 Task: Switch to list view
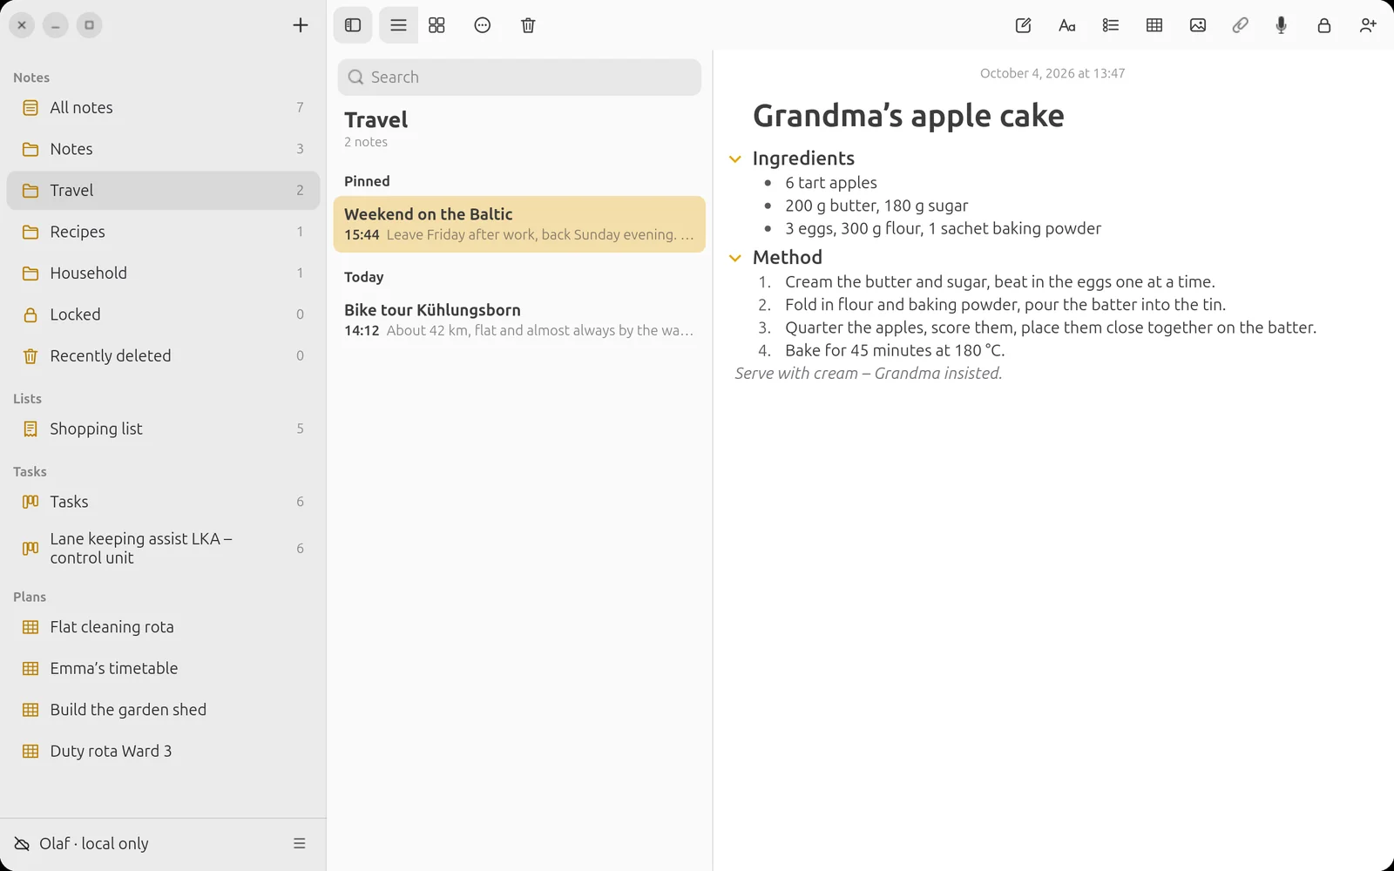[x=398, y=25]
